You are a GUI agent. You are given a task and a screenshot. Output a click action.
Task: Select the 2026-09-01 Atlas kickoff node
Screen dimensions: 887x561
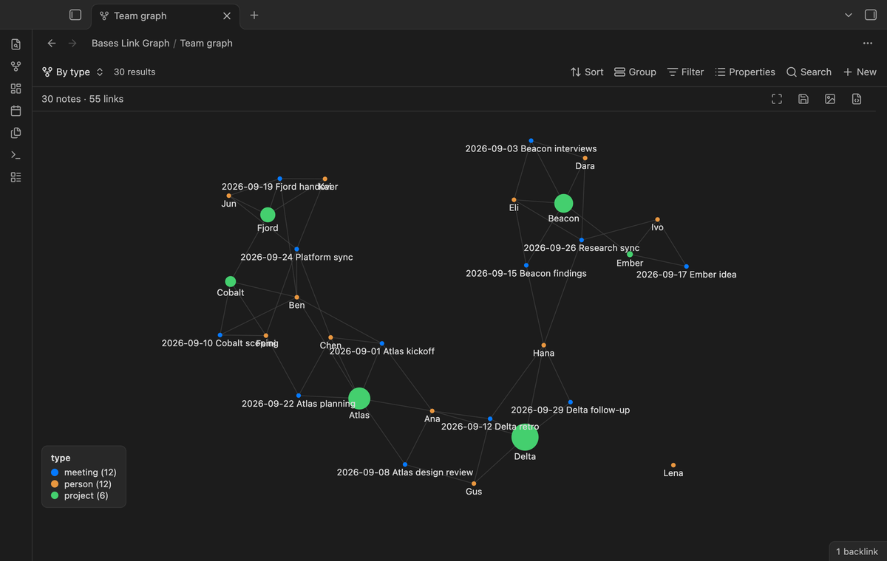382,343
